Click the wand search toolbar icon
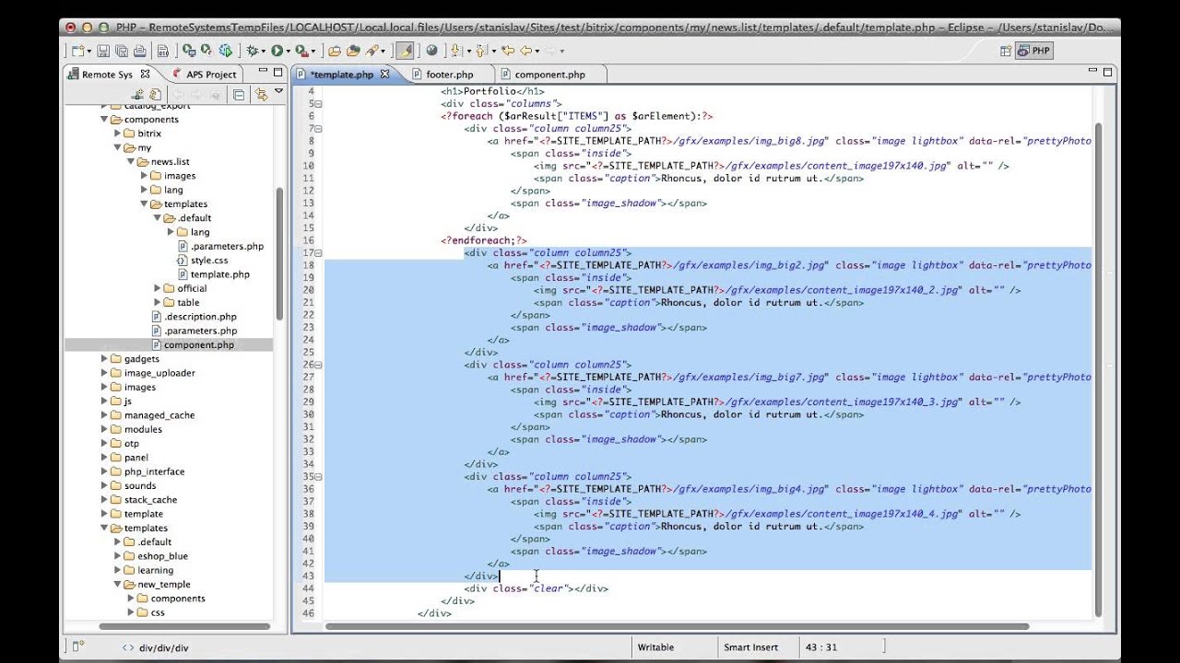Viewport: 1180px width, 663px height. (x=372, y=51)
